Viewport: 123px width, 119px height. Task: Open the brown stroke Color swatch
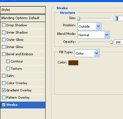tap(73, 63)
